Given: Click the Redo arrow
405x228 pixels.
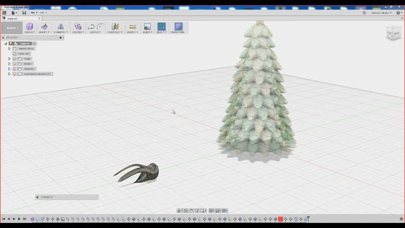Looking at the screenshot, I should pyautogui.click(x=42, y=13).
